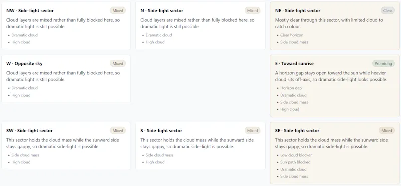Select the Mixed badge on W card
Image resolution: width=401 pixels, height=186 pixels.
[x=118, y=64]
